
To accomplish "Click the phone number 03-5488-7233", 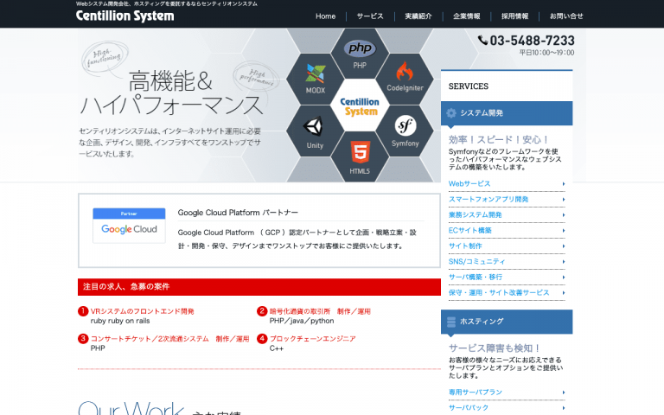I will pyautogui.click(x=533, y=41).
